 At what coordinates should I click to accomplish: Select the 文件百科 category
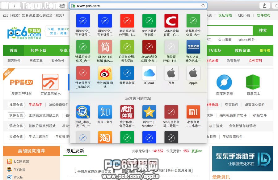[x=255, y=61]
